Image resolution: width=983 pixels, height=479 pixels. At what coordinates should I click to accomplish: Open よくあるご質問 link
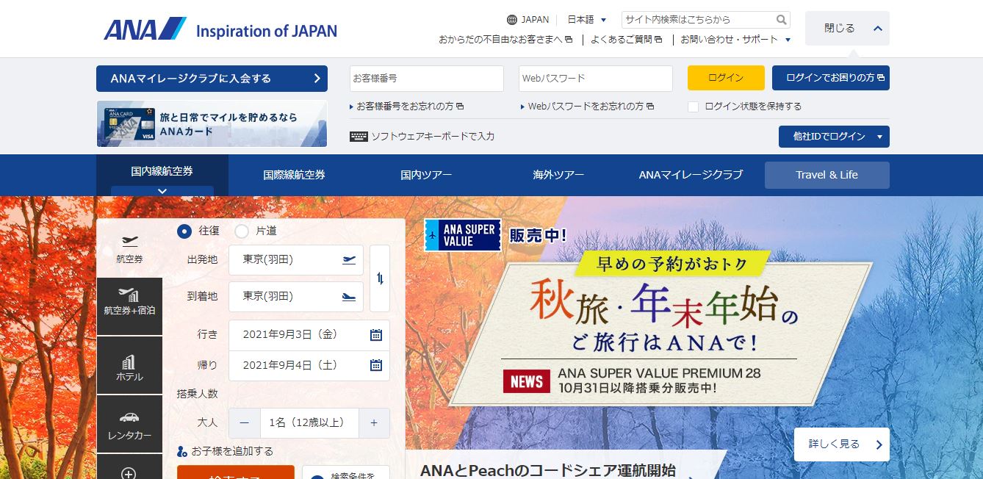coord(627,39)
